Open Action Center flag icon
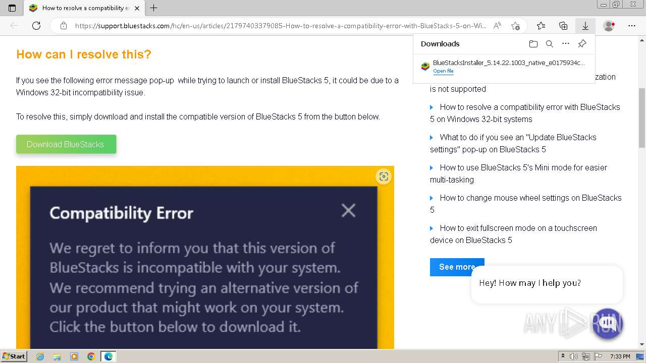 pyautogui.click(x=598, y=356)
